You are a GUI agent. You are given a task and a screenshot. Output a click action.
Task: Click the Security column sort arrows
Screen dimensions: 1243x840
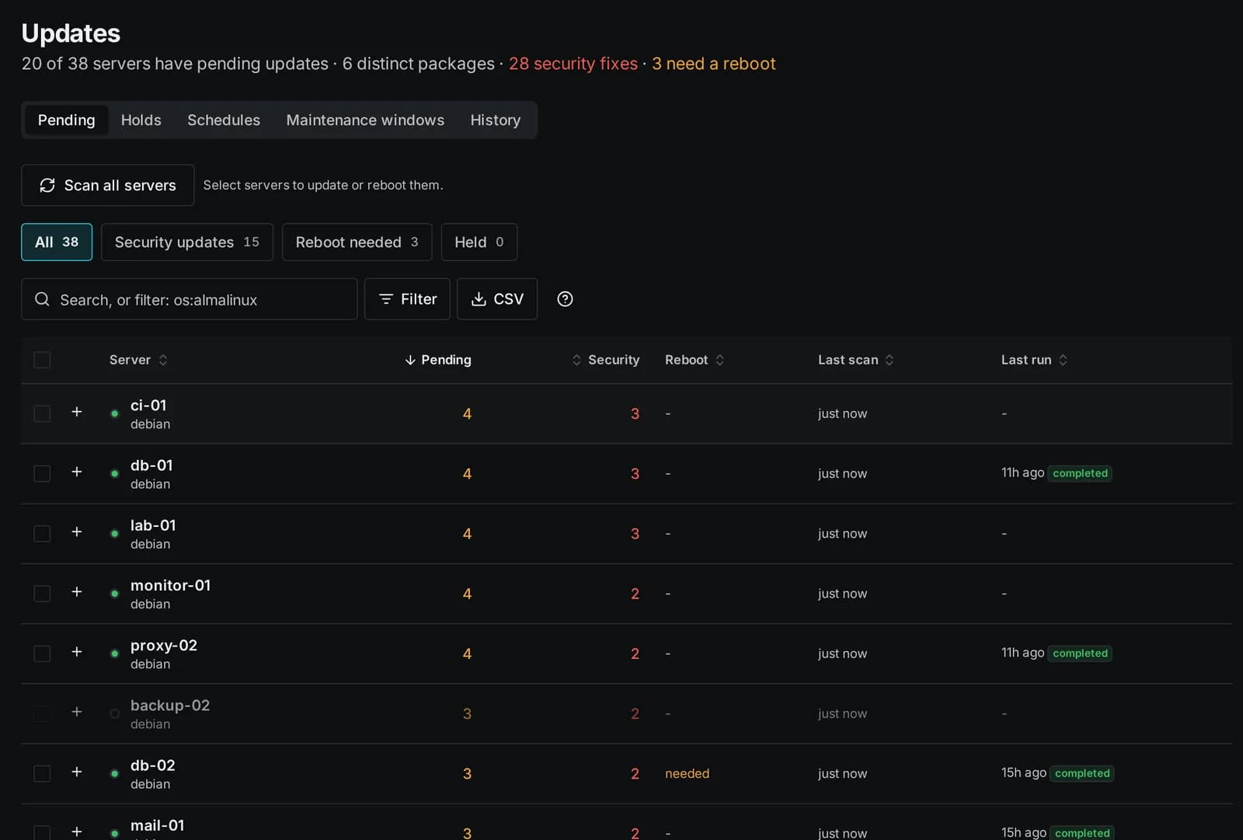tap(576, 360)
